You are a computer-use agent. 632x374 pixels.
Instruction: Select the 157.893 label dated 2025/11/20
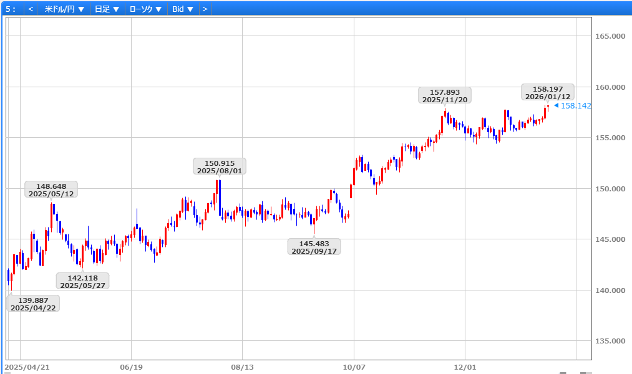coord(444,95)
